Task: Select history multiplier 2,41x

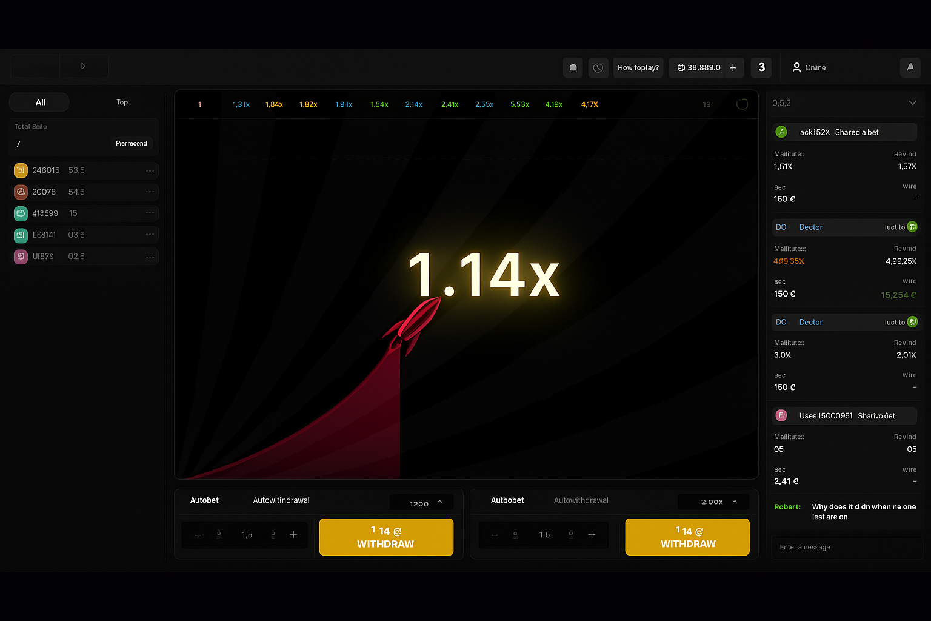Action: 450,104
